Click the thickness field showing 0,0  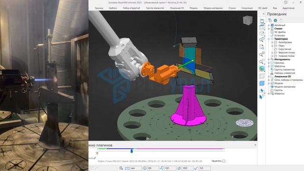pyautogui.click(x=170, y=168)
